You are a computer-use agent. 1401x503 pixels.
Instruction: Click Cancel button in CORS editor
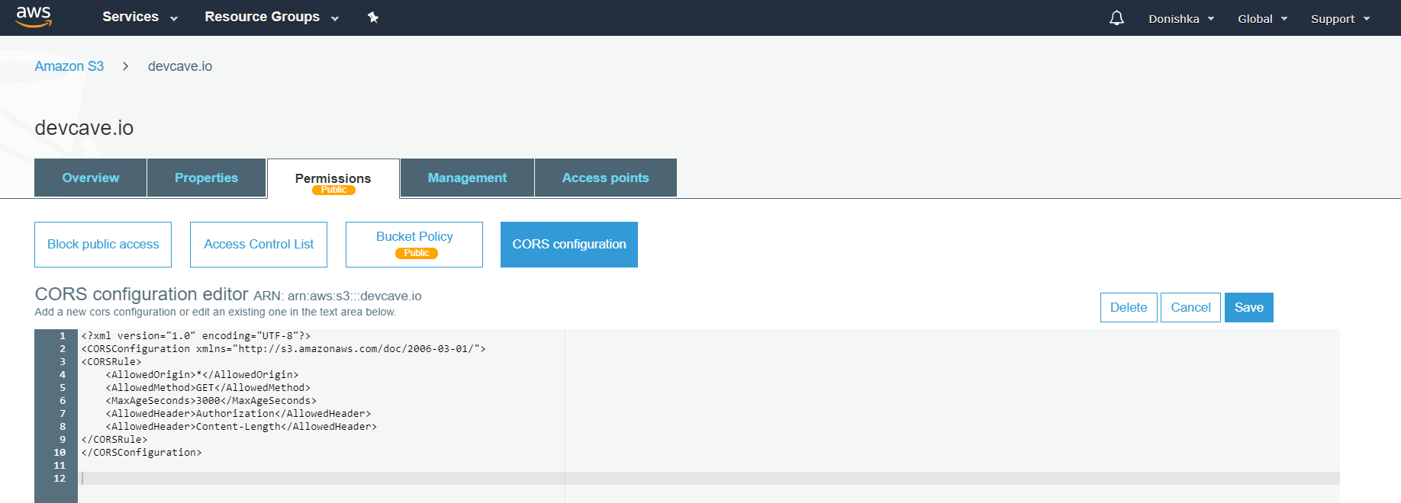[x=1190, y=307]
